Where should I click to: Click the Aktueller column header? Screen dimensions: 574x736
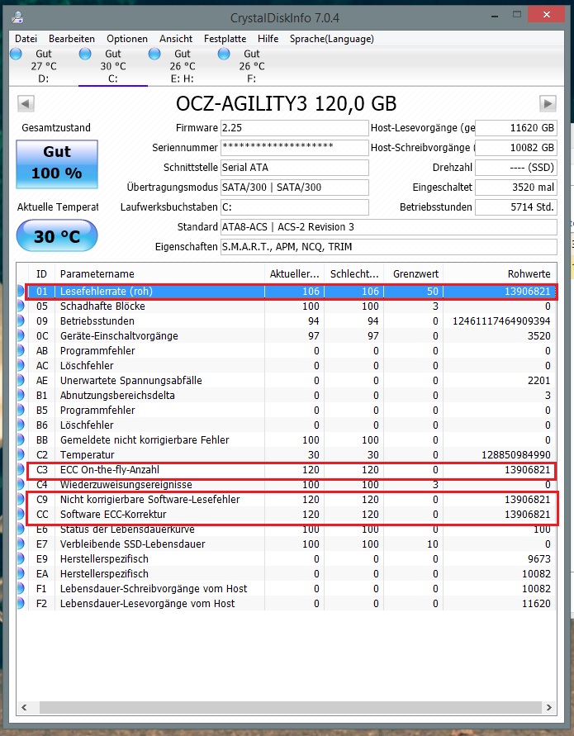pyautogui.click(x=294, y=273)
